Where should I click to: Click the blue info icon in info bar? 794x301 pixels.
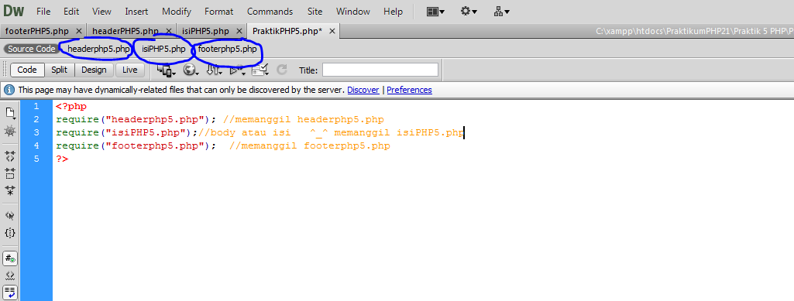tap(9, 90)
